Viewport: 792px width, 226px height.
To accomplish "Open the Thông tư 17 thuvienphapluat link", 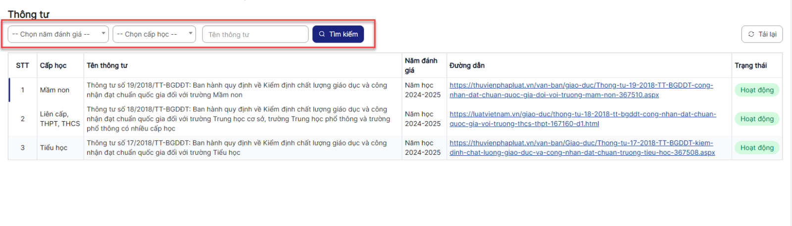I will pyautogui.click(x=582, y=148).
